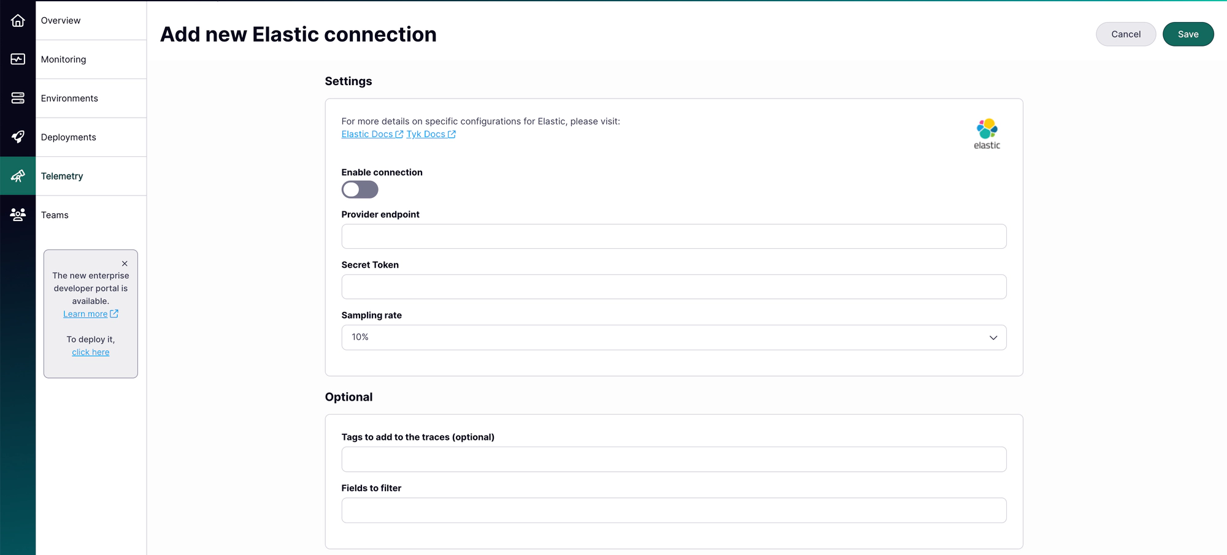This screenshot has height=555, width=1227.
Task: Open Overview using the home icon
Action: click(x=18, y=20)
